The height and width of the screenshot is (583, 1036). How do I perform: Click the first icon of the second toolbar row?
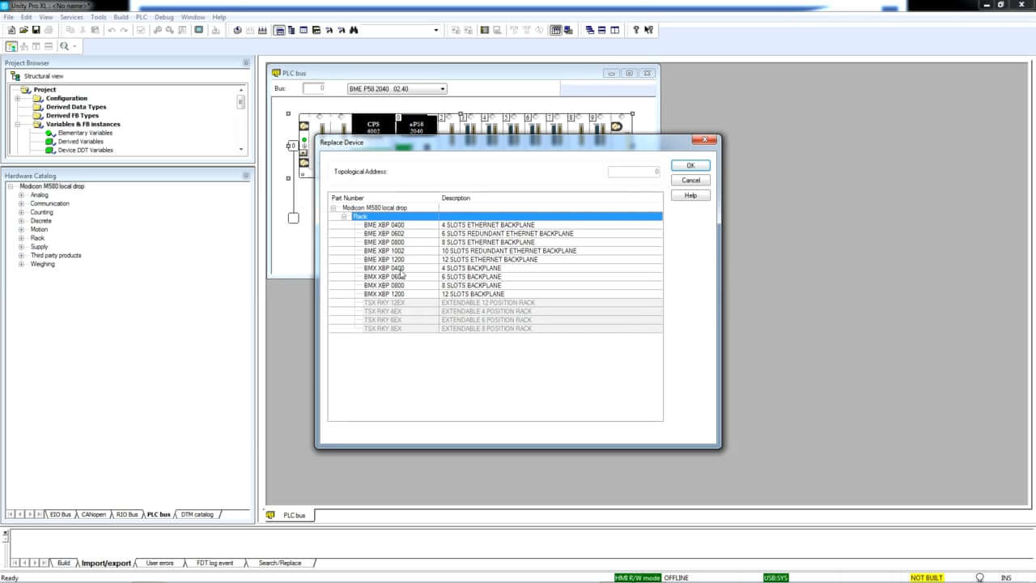(x=11, y=46)
